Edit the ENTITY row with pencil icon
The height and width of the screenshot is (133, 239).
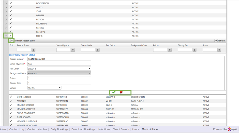point(11,7)
